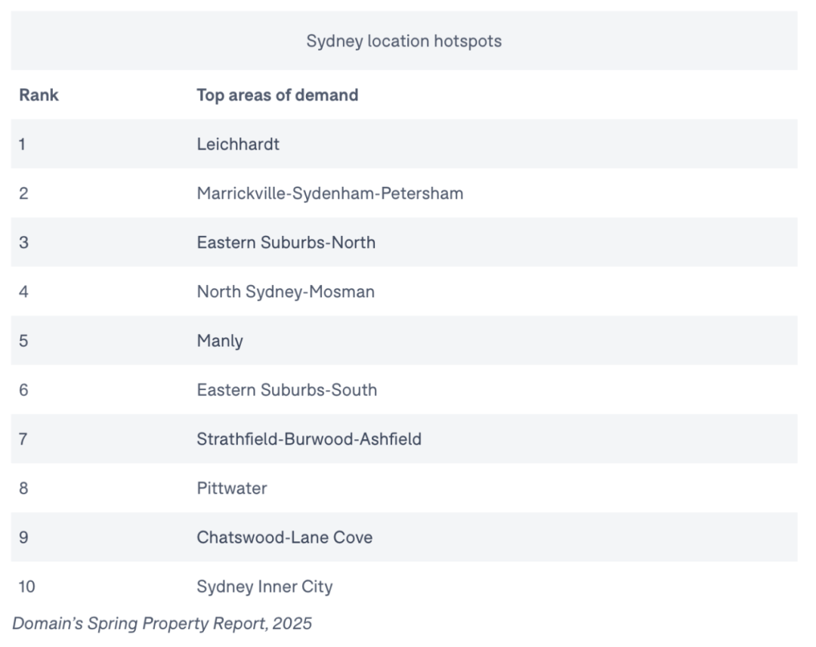The height and width of the screenshot is (647, 816).
Task: Select the Top areas of demand header
Action: pyautogui.click(x=277, y=95)
